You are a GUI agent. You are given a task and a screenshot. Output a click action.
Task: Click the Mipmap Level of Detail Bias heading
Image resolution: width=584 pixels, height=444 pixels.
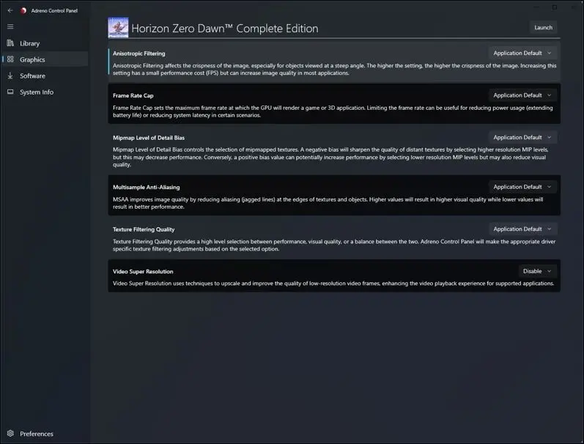click(149, 138)
